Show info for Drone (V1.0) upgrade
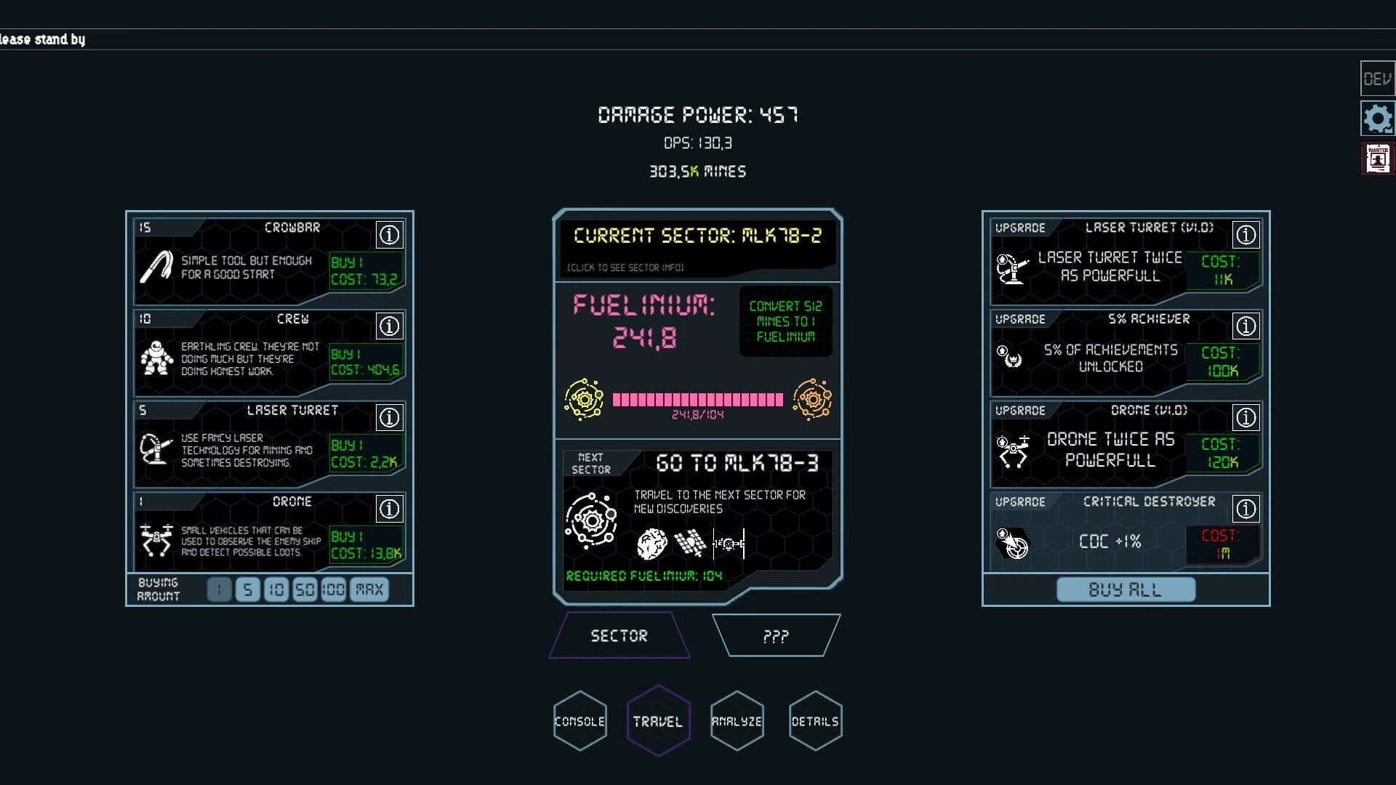This screenshot has height=785, width=1396. [x=1245, y=417]
